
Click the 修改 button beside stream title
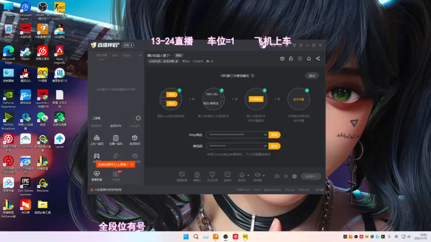tap(179, 55)
